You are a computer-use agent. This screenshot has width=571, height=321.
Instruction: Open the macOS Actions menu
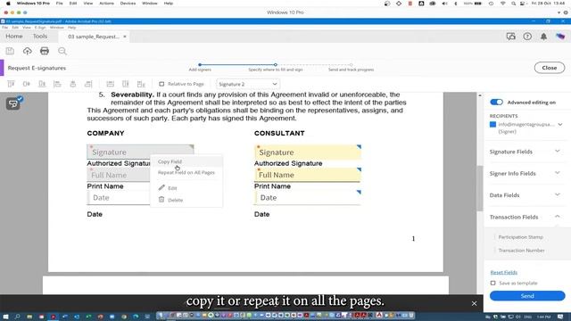click(107, 4)
